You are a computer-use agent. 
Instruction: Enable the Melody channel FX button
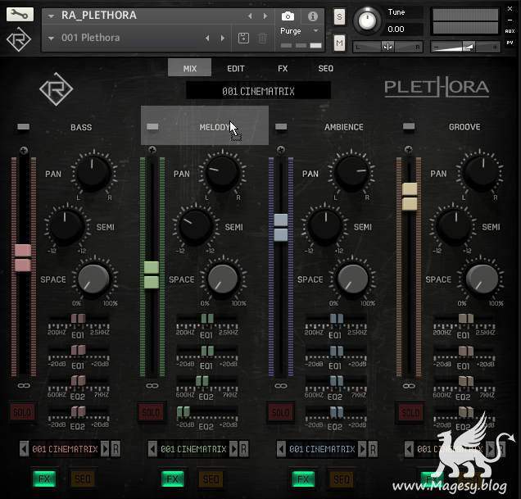point(173,479)
